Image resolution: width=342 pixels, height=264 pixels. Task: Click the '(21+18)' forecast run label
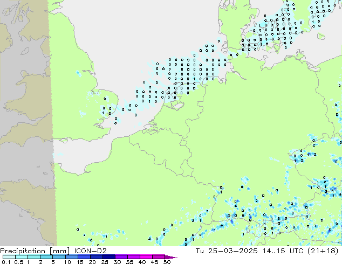coord(323,251)
